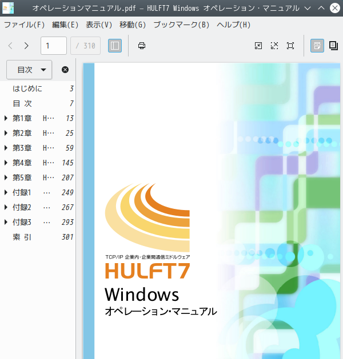Click the zoom-out shrink icon
343x359 pixels.
tap(258, 46)
